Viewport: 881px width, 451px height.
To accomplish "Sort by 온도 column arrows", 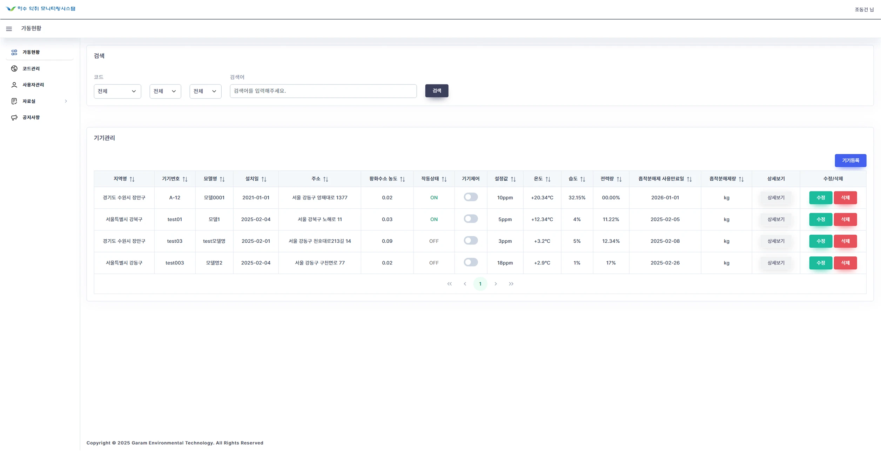I will pyautogui.click(x=548, y=179).
